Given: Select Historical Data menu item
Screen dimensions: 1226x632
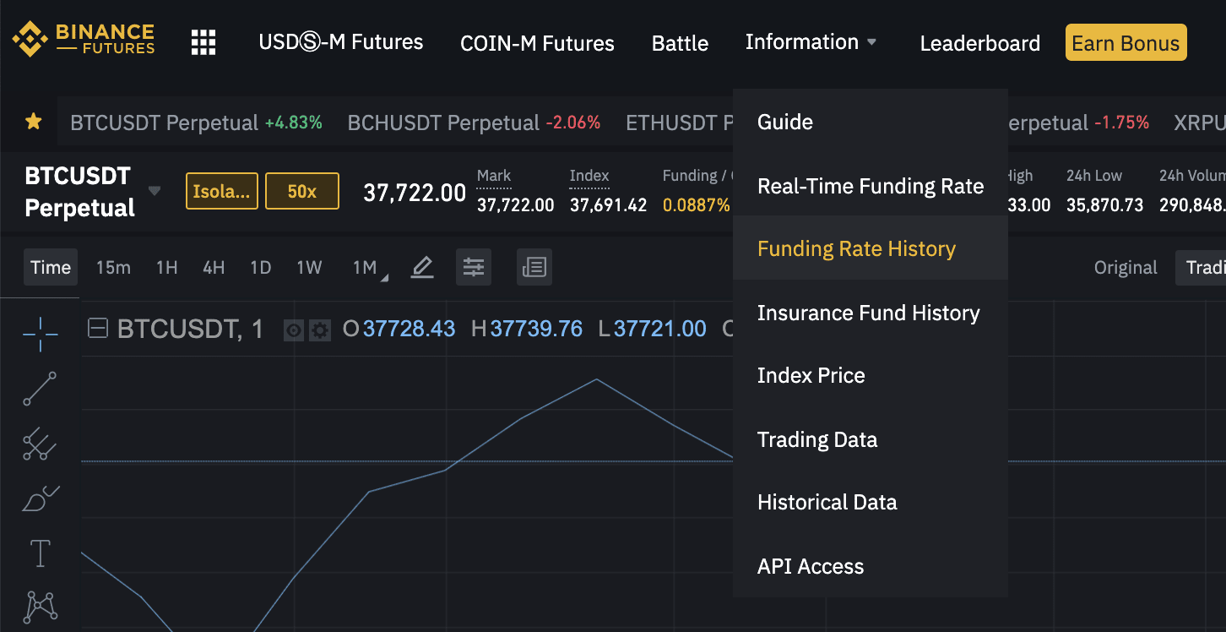Looking at the screenshot, I should (871, 502).
